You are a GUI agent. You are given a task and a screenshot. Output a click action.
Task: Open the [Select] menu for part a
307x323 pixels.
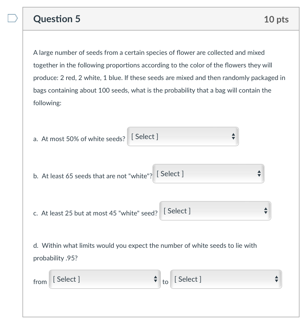(x=183, y=136)
